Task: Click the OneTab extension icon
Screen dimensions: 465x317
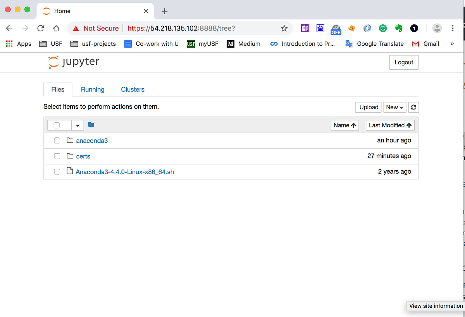Action: [x=414, y=28]
